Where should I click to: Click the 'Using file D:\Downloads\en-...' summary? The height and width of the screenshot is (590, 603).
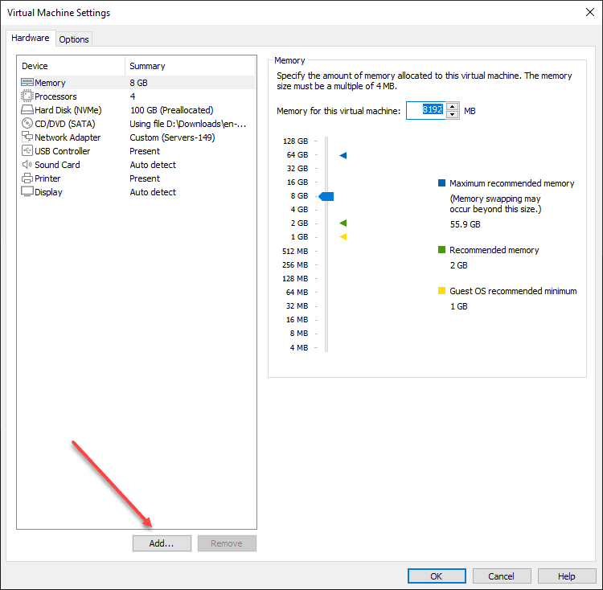(187, 124)
